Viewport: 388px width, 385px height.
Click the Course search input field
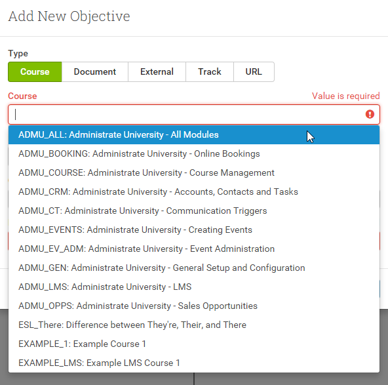pyautogui.click(x=194, y=114)
